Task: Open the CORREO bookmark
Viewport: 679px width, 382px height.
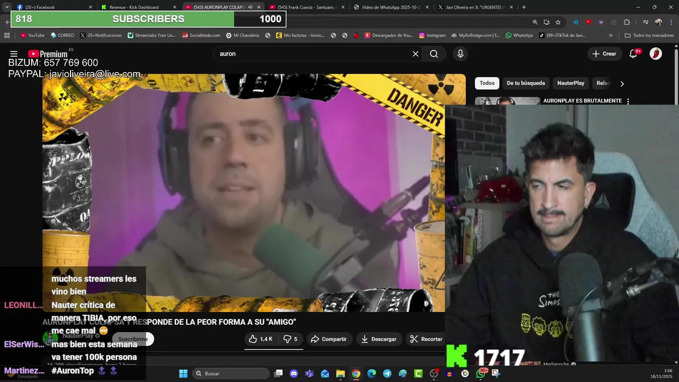Action: coord(62,36)
